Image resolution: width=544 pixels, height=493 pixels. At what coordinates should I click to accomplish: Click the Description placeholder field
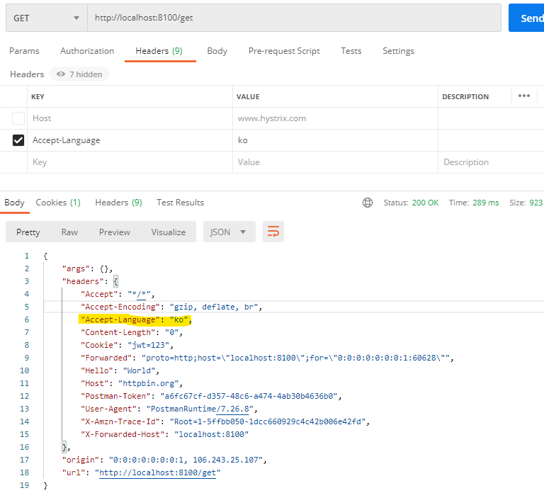(492, 162)
